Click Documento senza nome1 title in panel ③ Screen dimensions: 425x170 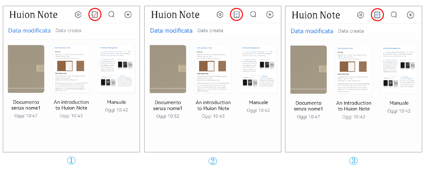(x=308, y=106)
